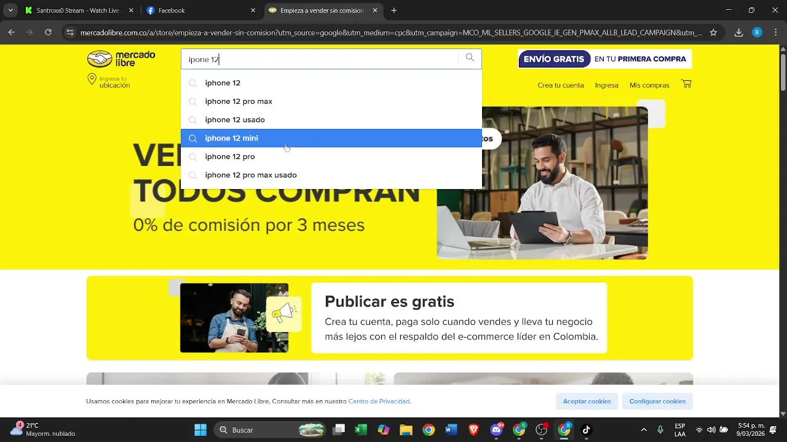787x442 pixels.
Task: Open 'Mis compras' link
Action: [649, 85]
